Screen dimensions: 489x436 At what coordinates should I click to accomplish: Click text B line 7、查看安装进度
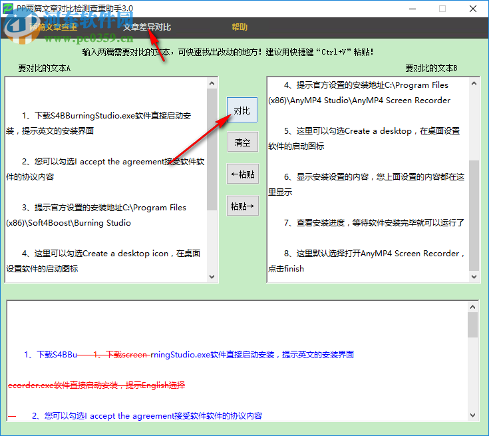click(x=374, y=223)
